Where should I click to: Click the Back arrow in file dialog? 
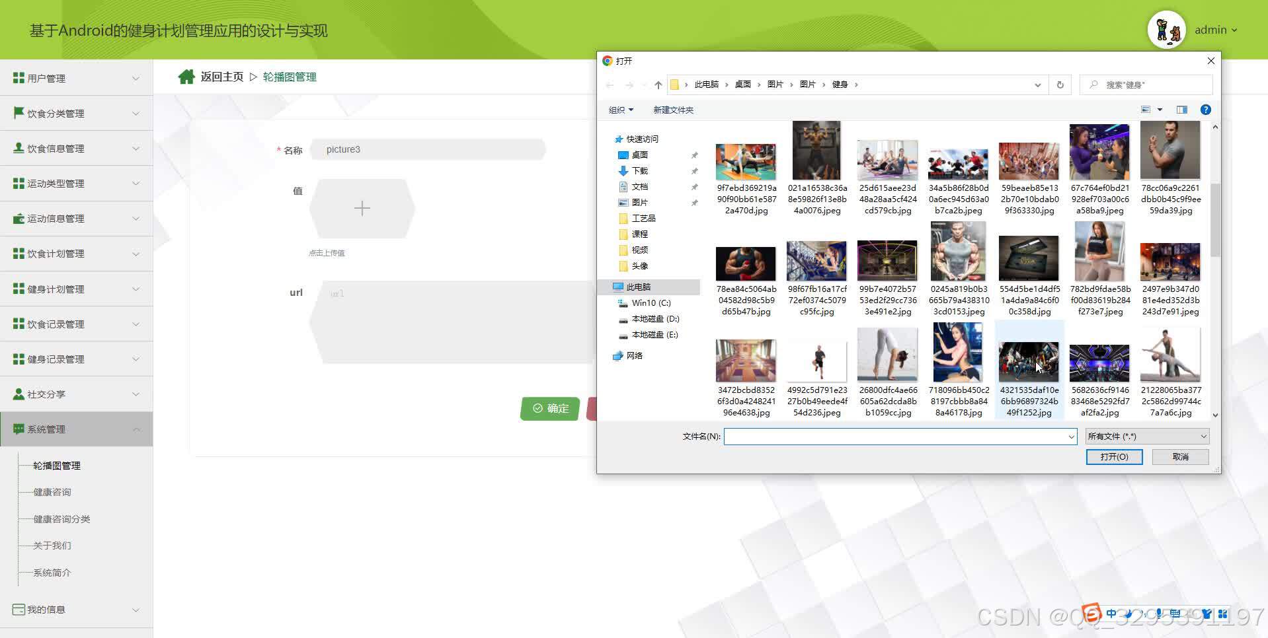(x=610, y=85)
